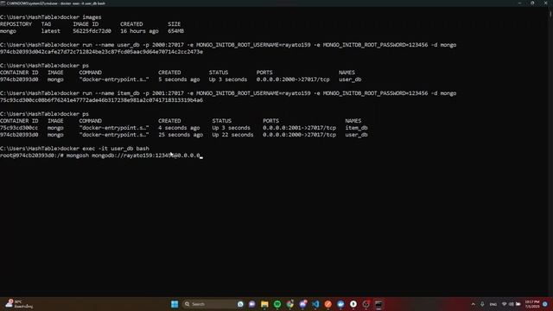Click container ID 75c93cd300cc in ps table
This screenshot has height=311, width=553.
tap(19, 128)
